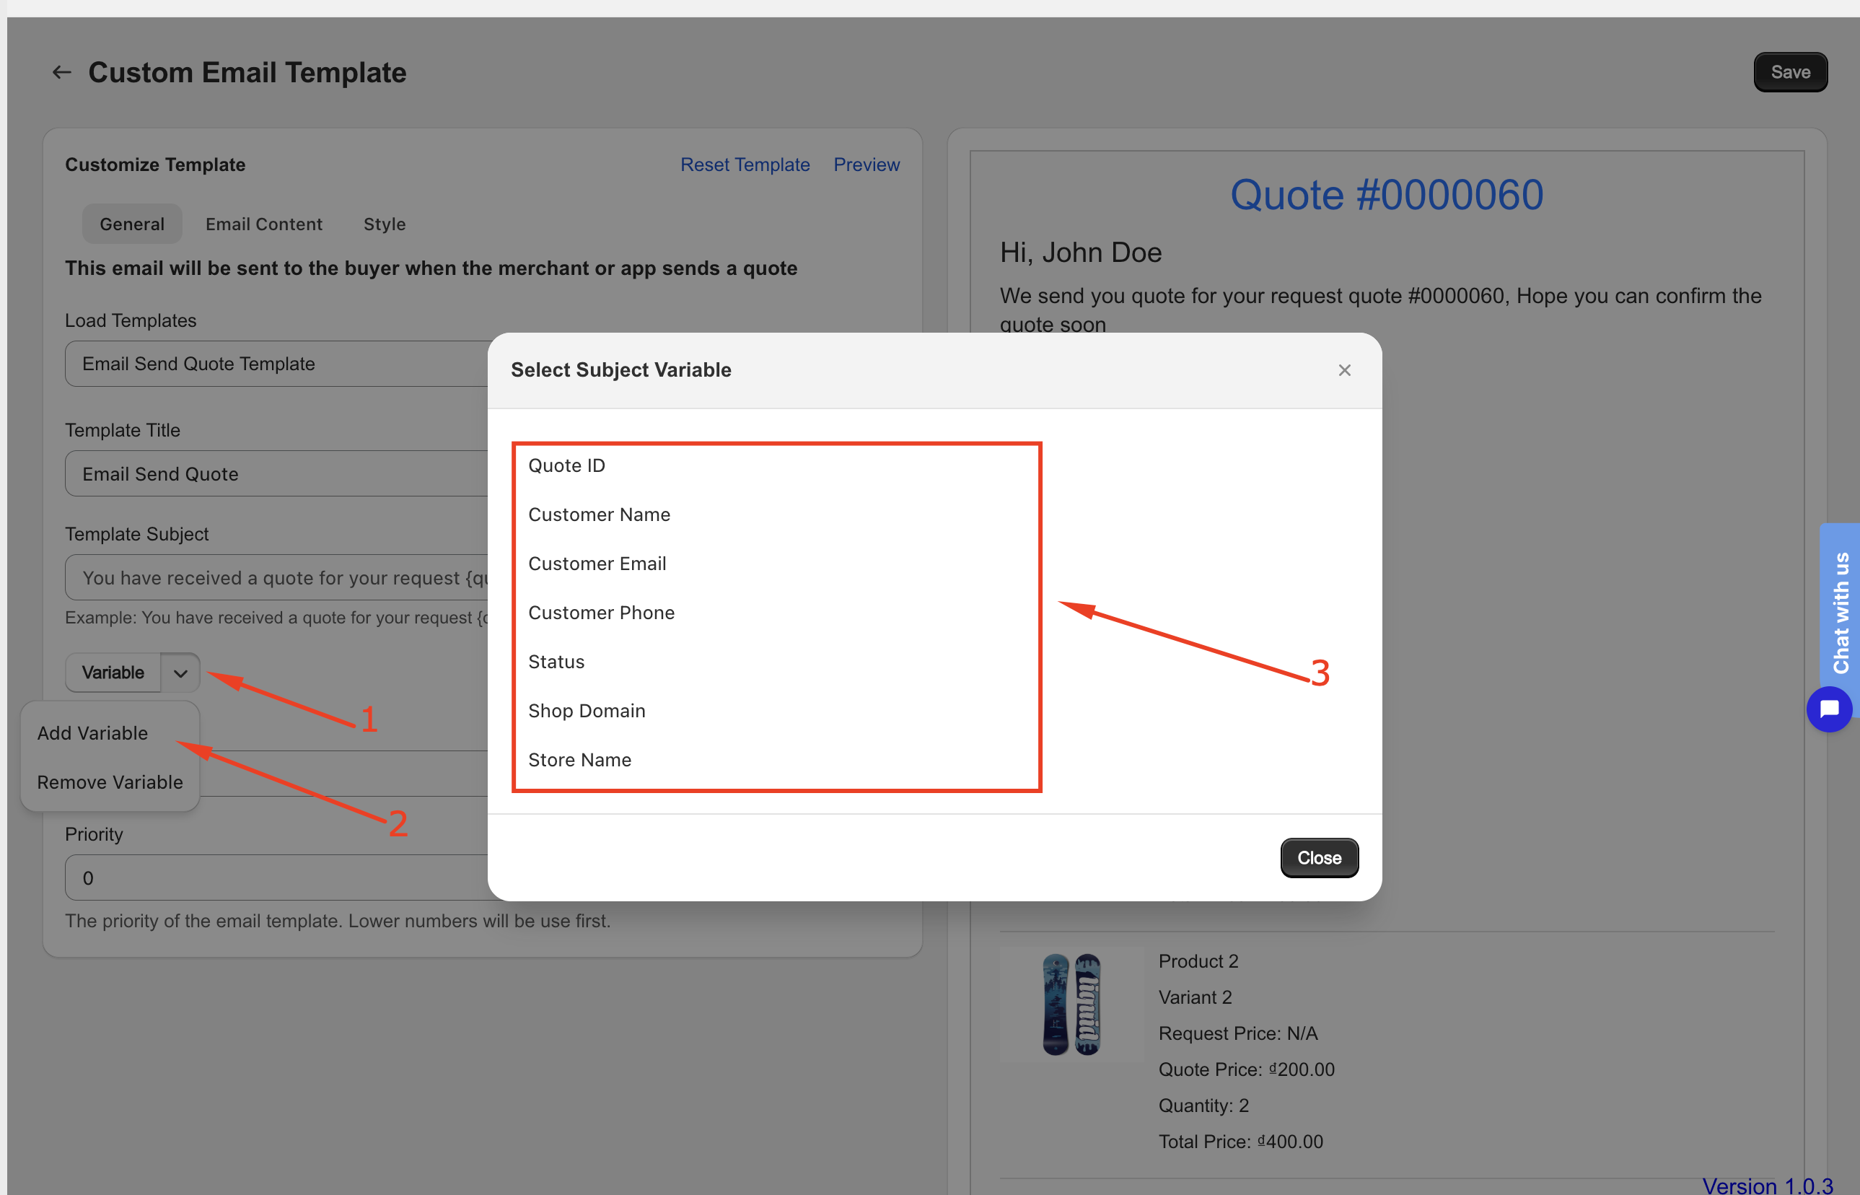
Task: Switch to the Email Content tab
Action: (264, 224)
